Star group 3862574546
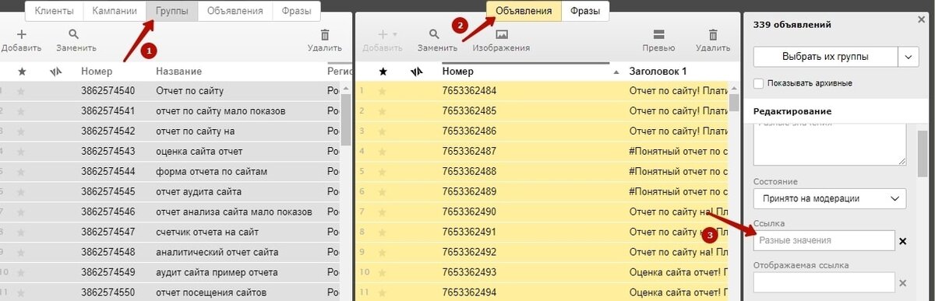Image resolution: width=935 pixels, height=301 pixels. point(21,212)
